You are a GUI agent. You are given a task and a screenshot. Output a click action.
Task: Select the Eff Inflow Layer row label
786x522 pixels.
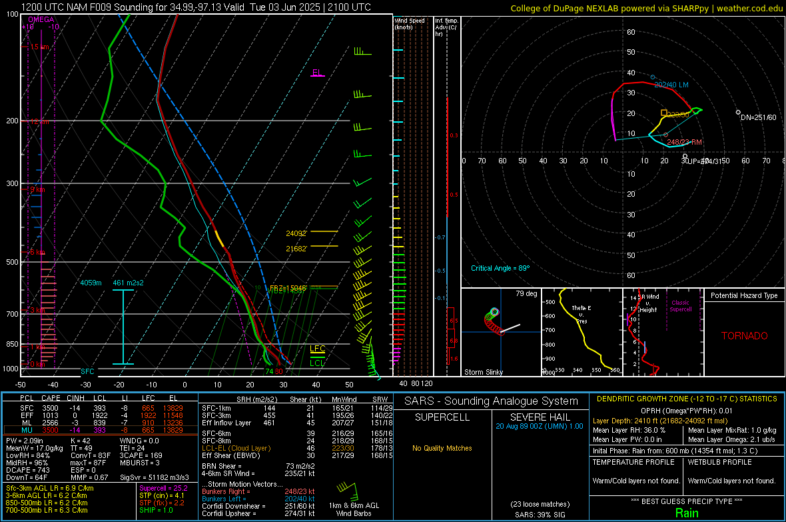coord(227,423)
